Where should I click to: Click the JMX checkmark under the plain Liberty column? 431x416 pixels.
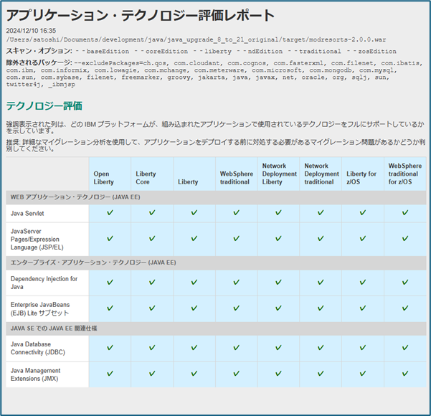[194, 374]
